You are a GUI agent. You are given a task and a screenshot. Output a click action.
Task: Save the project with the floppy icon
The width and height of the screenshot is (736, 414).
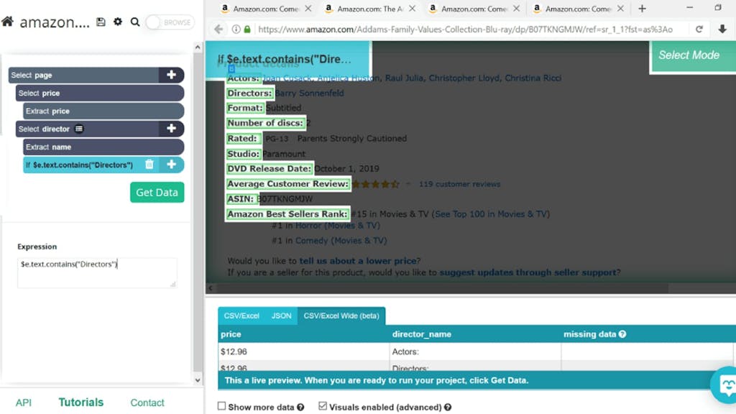pyautogui.click(x=101, y=22)
